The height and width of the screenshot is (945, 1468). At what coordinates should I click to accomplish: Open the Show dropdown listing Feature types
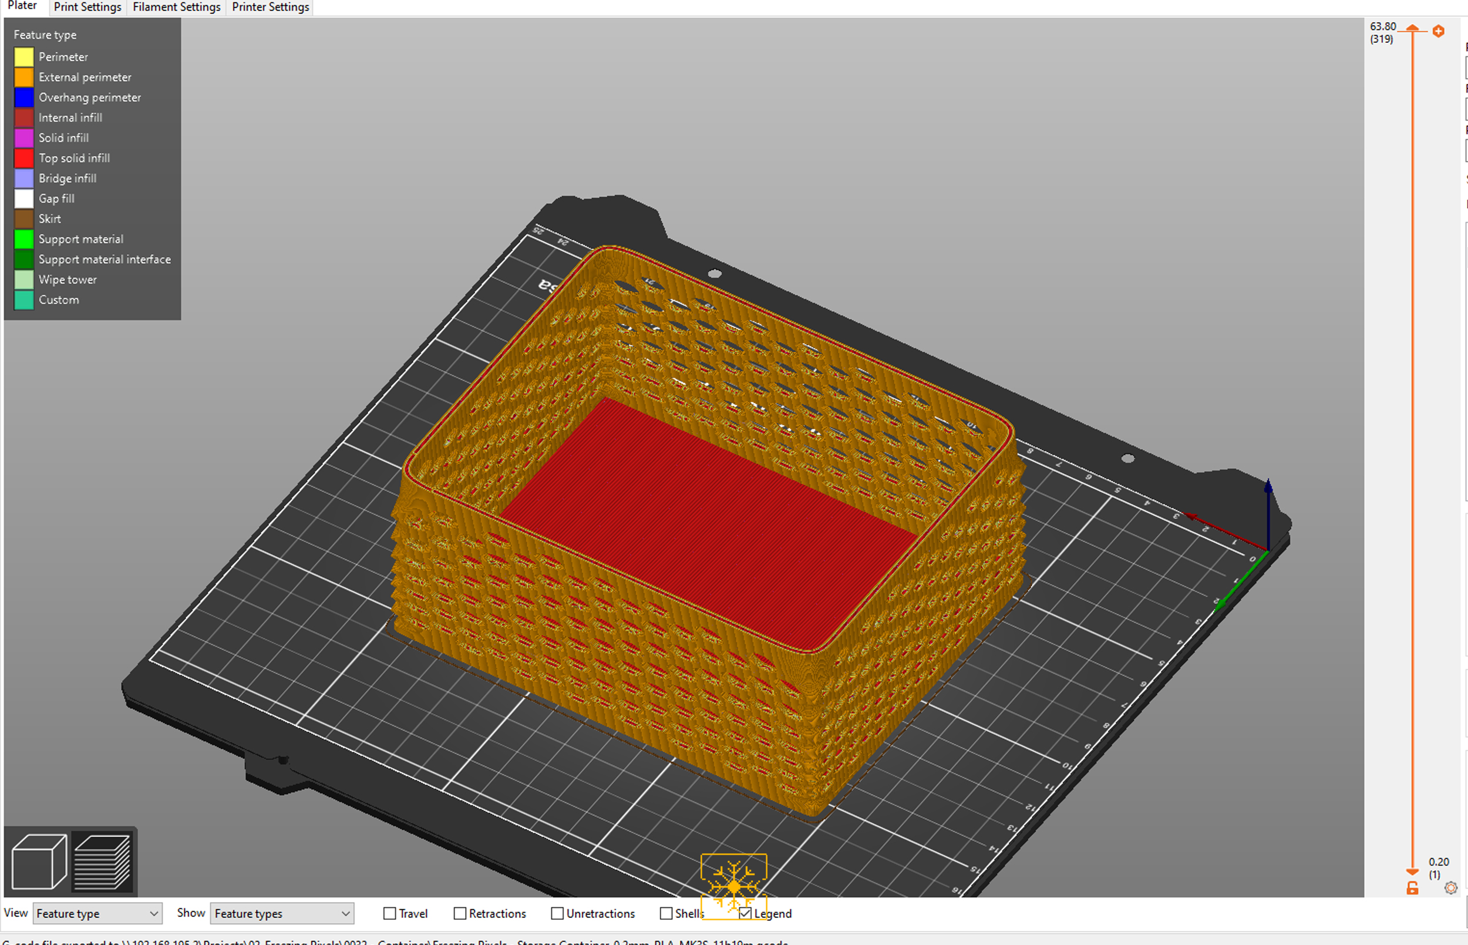click(x=282, y=913)
